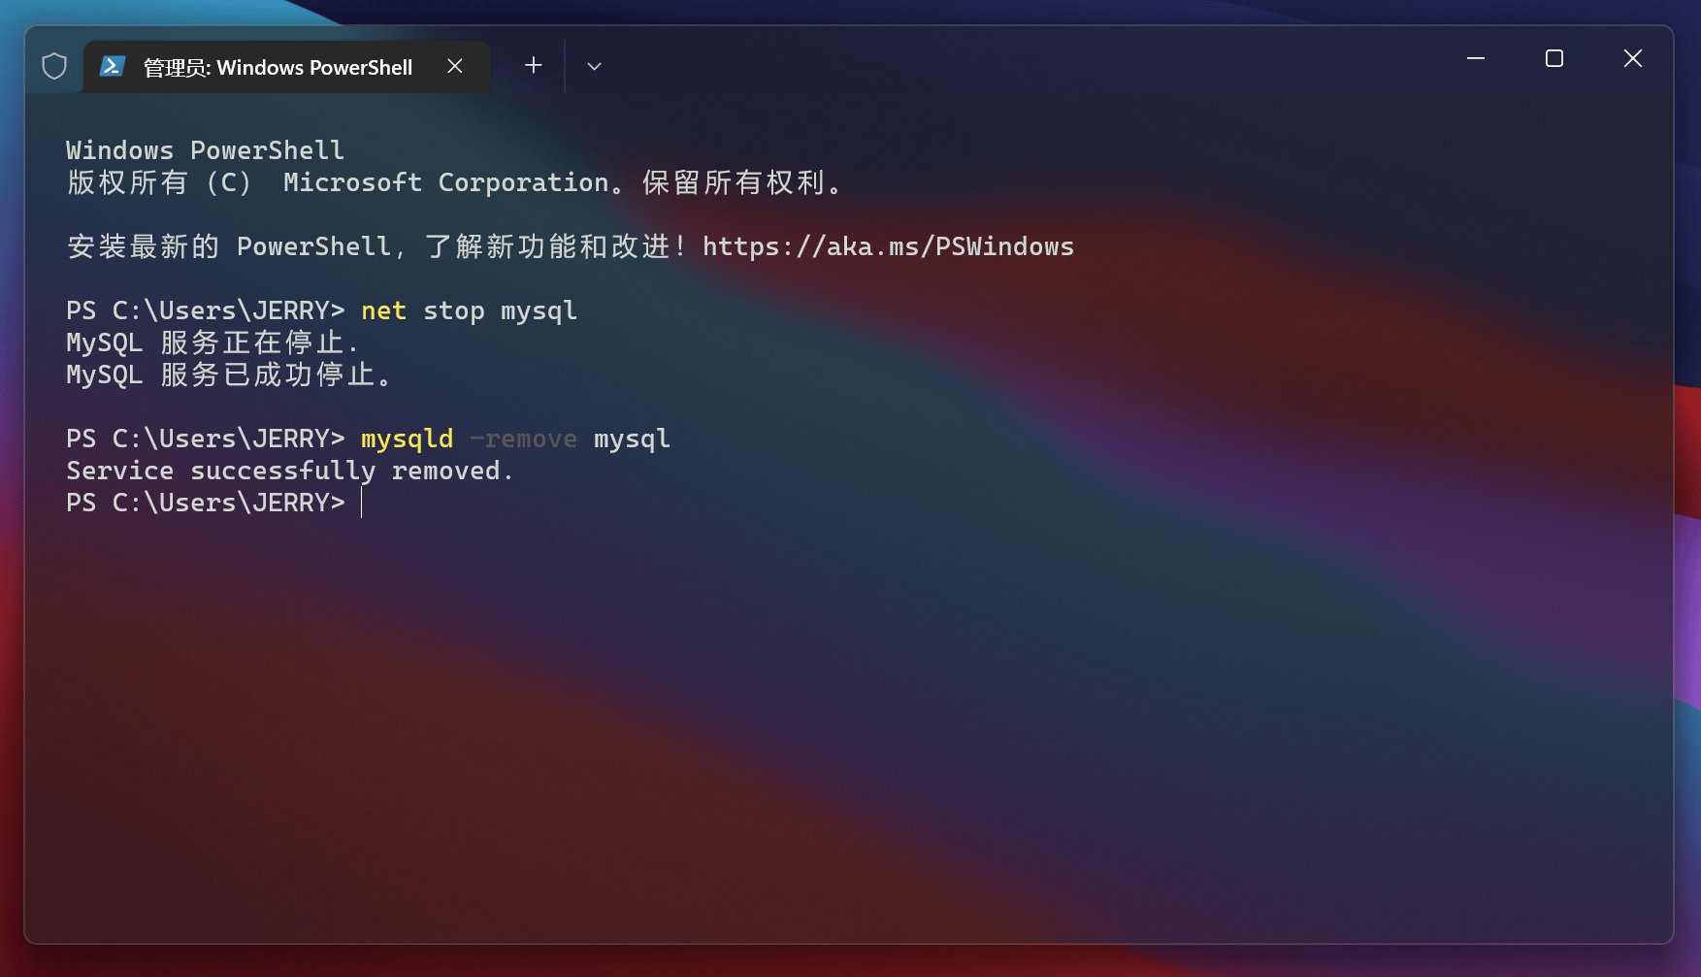Open a new tab with plus button
1701x977 pixels.
click(534, 65)
